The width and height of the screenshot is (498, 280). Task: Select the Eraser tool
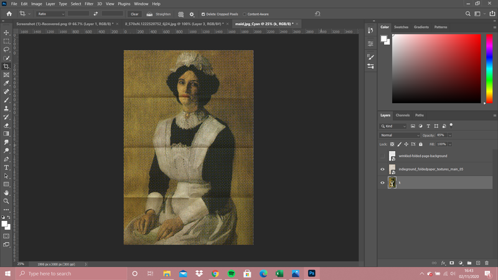click(x=6, y=126)
